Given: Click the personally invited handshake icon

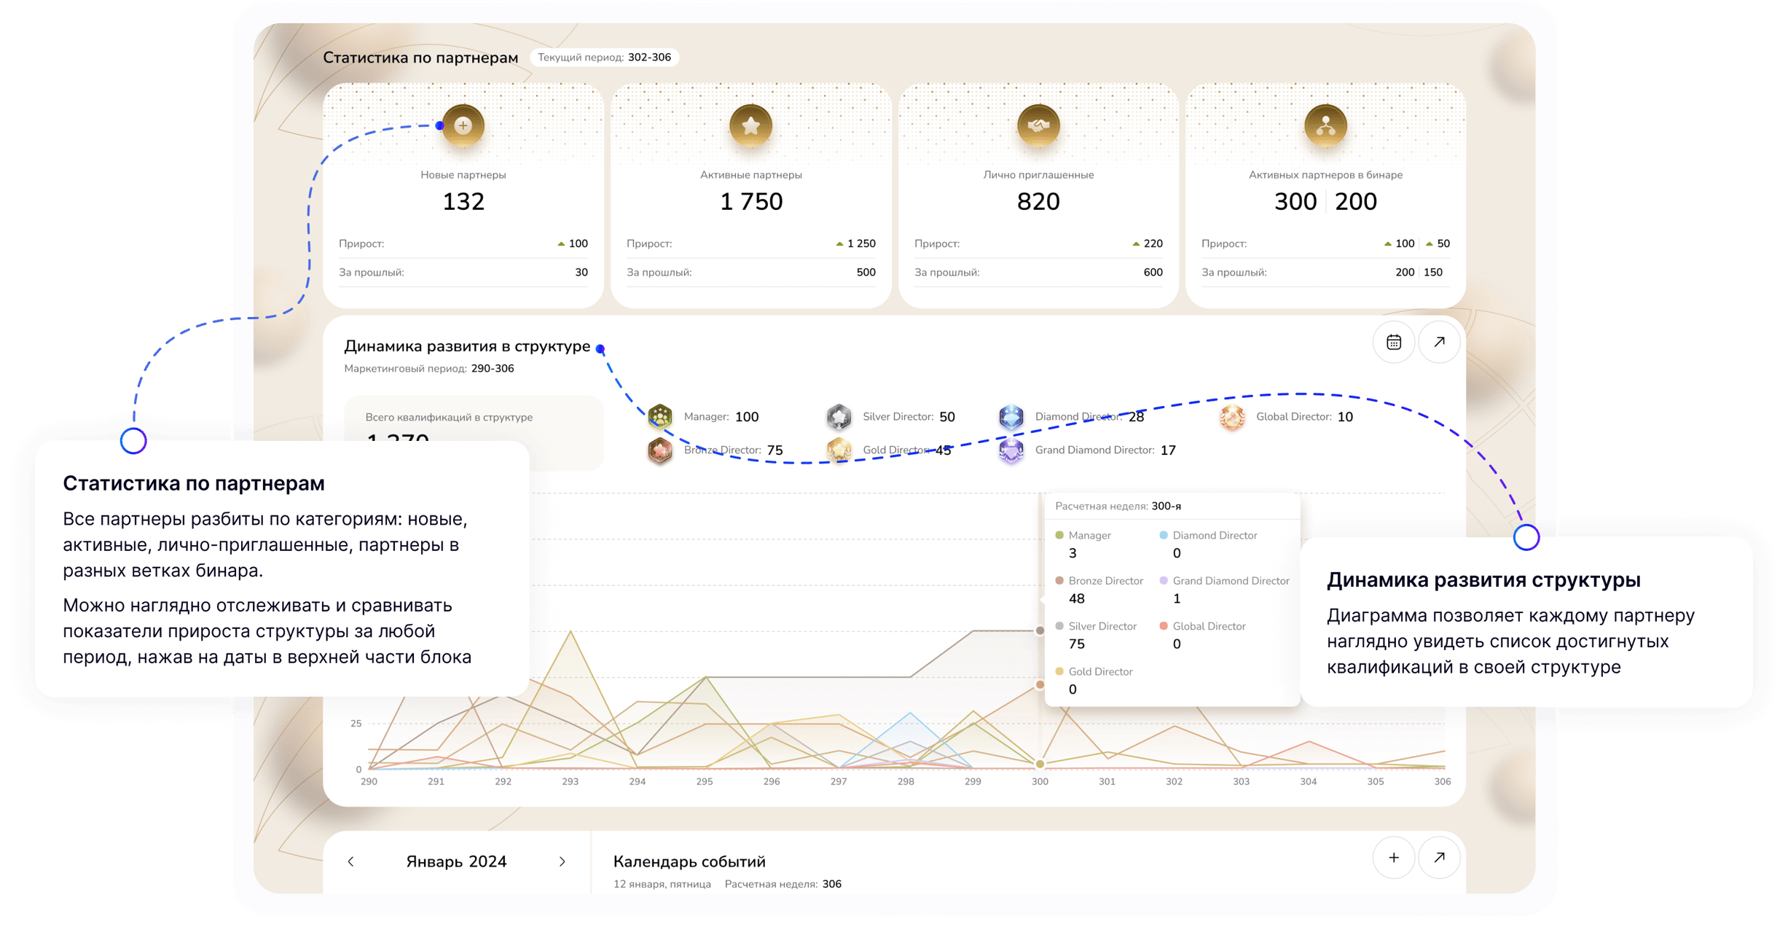Looking at the screenshot, I should [x=1038, y=125].
